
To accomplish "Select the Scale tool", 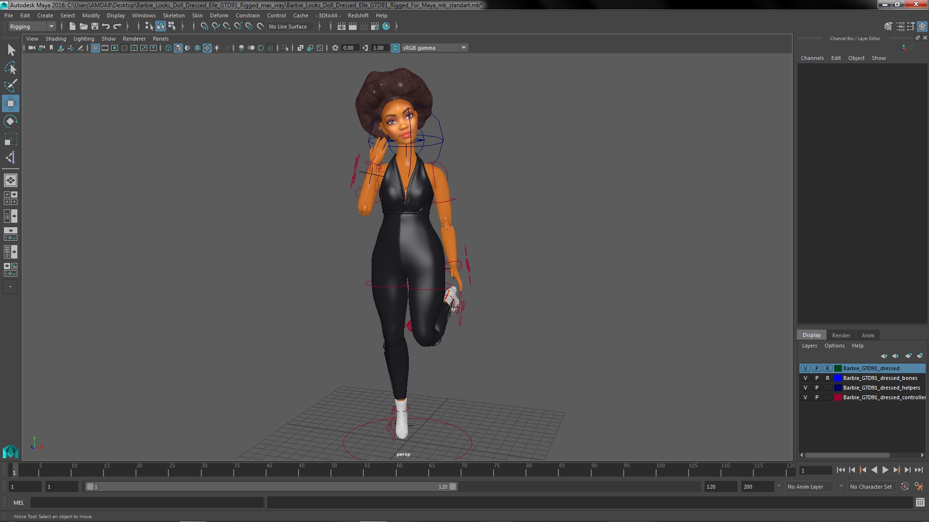I will [x=11, y=139].
